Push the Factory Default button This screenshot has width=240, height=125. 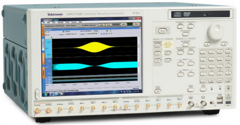(185, 34)
